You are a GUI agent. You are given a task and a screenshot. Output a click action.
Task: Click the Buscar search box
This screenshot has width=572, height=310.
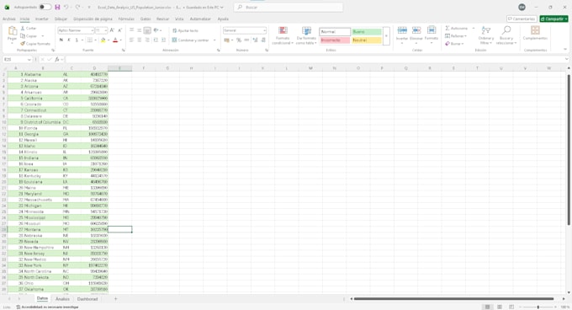pyautogui.click(x=289, y=8)
